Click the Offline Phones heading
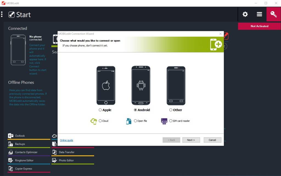 tap(21, 82)
